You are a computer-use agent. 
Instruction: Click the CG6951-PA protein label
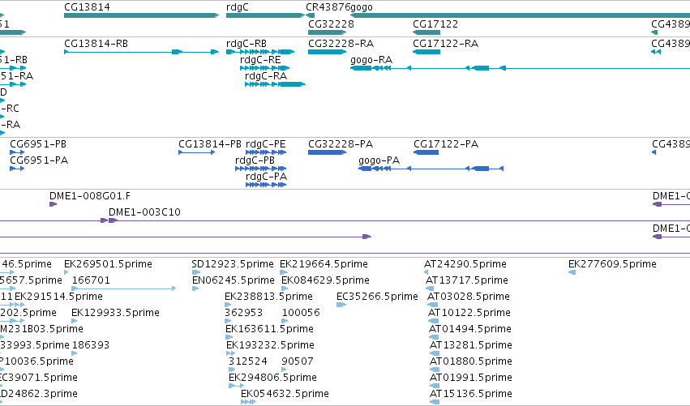(x=39, y=160)
